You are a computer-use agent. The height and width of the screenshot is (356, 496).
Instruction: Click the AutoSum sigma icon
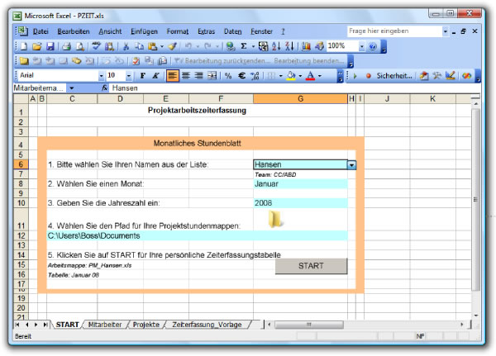tap(244, 46)
